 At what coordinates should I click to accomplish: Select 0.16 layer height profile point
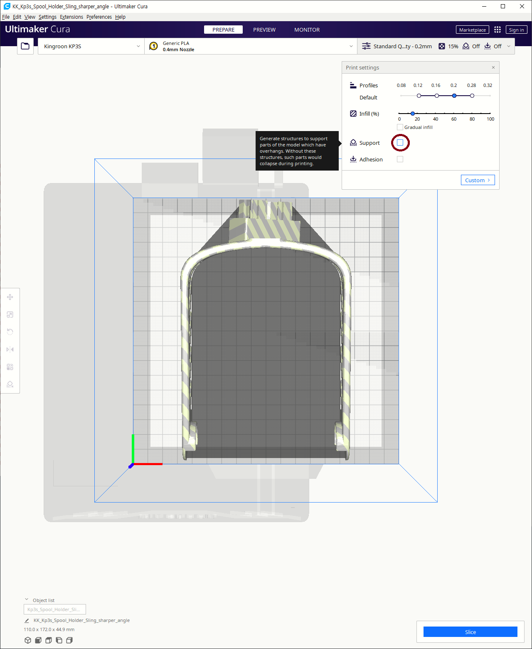click(437, 96)
